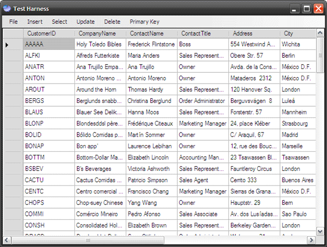Click the vertical scrollbar down arrow
327x247 pixels.
[320, 231]
